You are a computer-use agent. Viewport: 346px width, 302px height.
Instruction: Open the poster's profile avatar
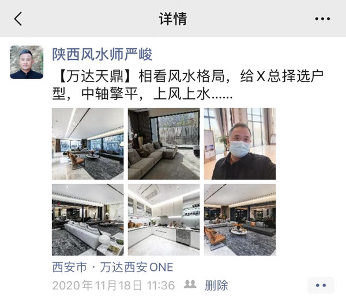pos(27,62)
